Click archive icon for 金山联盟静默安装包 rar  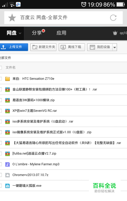point(8,89)
